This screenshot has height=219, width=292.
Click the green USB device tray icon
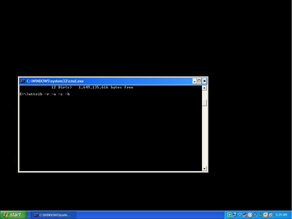point(260,215)
